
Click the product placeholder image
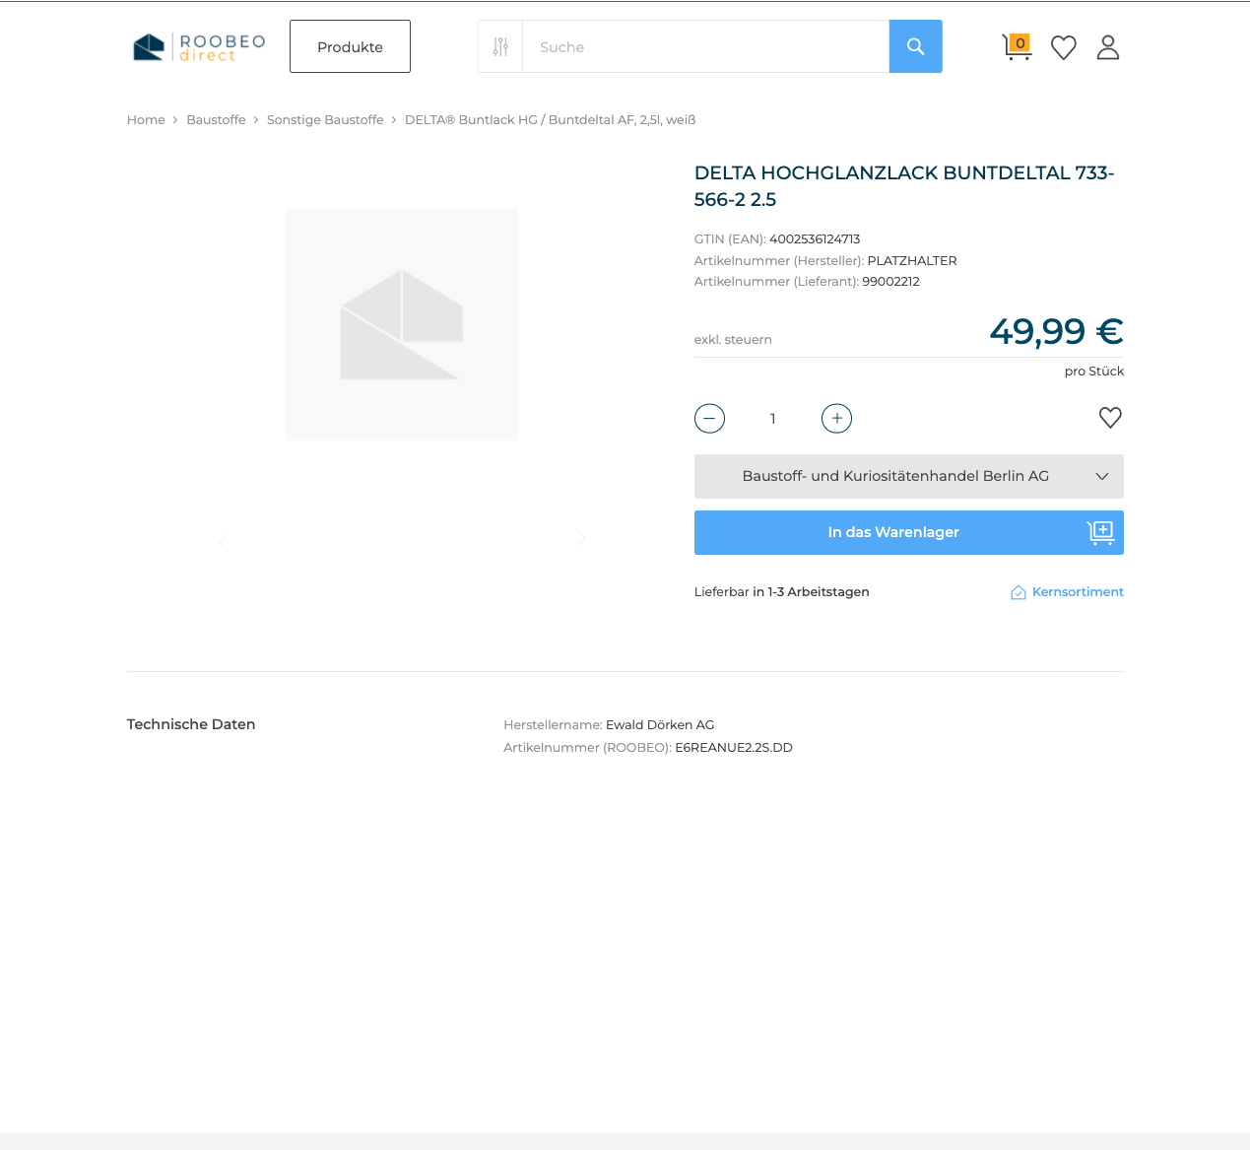(x=402, y=324)
